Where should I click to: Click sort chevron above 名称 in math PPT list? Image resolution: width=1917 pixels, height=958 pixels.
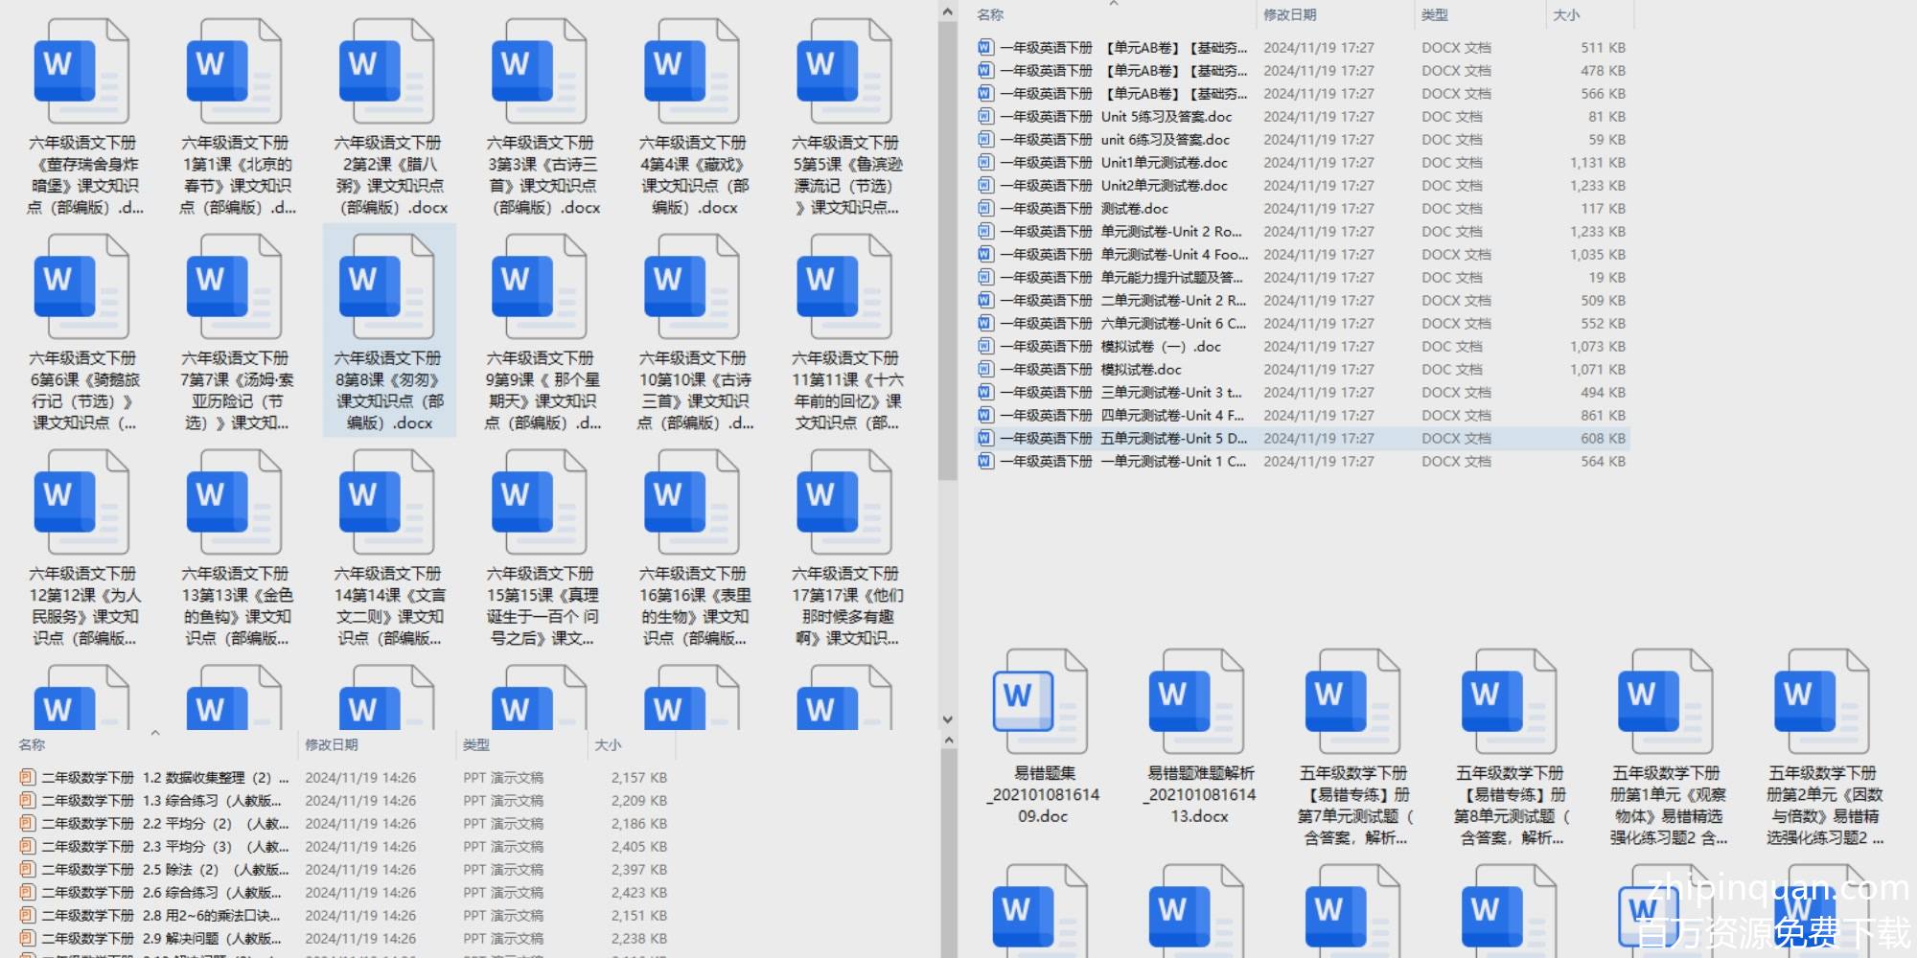155,733
